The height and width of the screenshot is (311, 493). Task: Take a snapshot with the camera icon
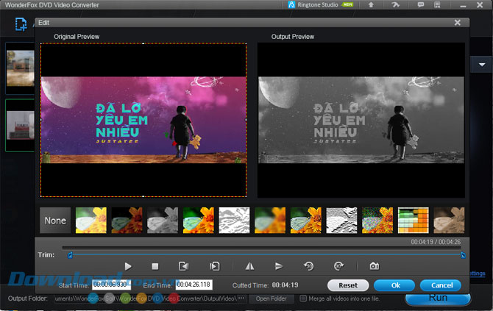point(374,266)
